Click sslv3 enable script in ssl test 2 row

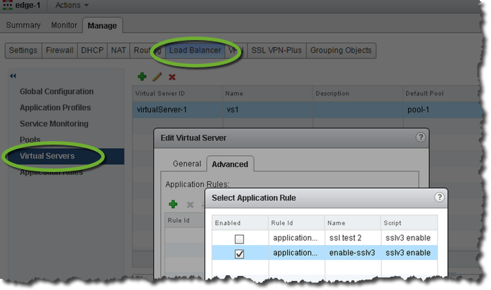click(x=409, y=238)
